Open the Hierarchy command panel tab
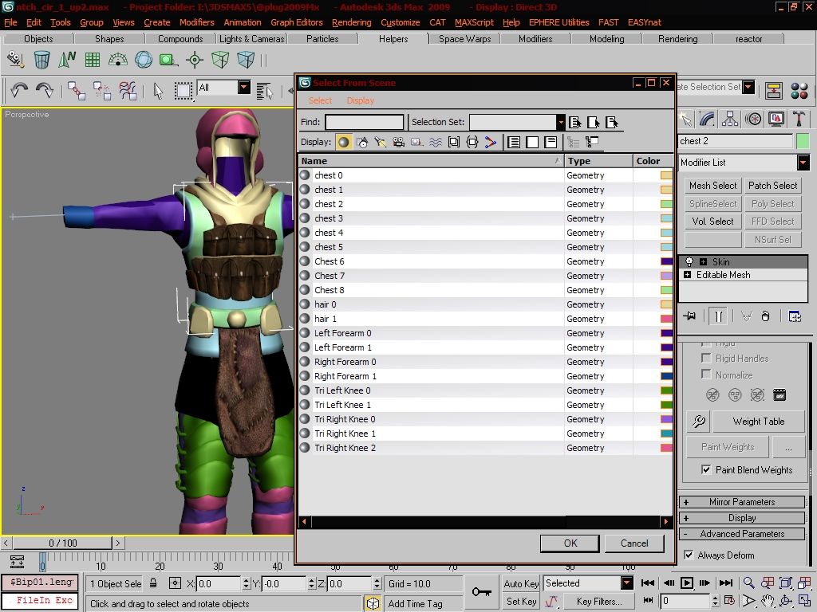Image resolution: width=817 pixels, height=612 pixels. pyautogui.click(x=730, y=120)
